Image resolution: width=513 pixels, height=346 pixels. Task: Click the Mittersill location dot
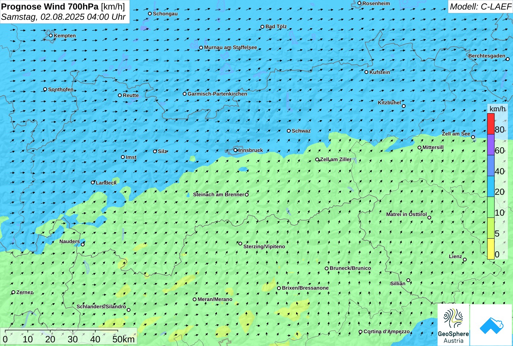tap(420, 148)
